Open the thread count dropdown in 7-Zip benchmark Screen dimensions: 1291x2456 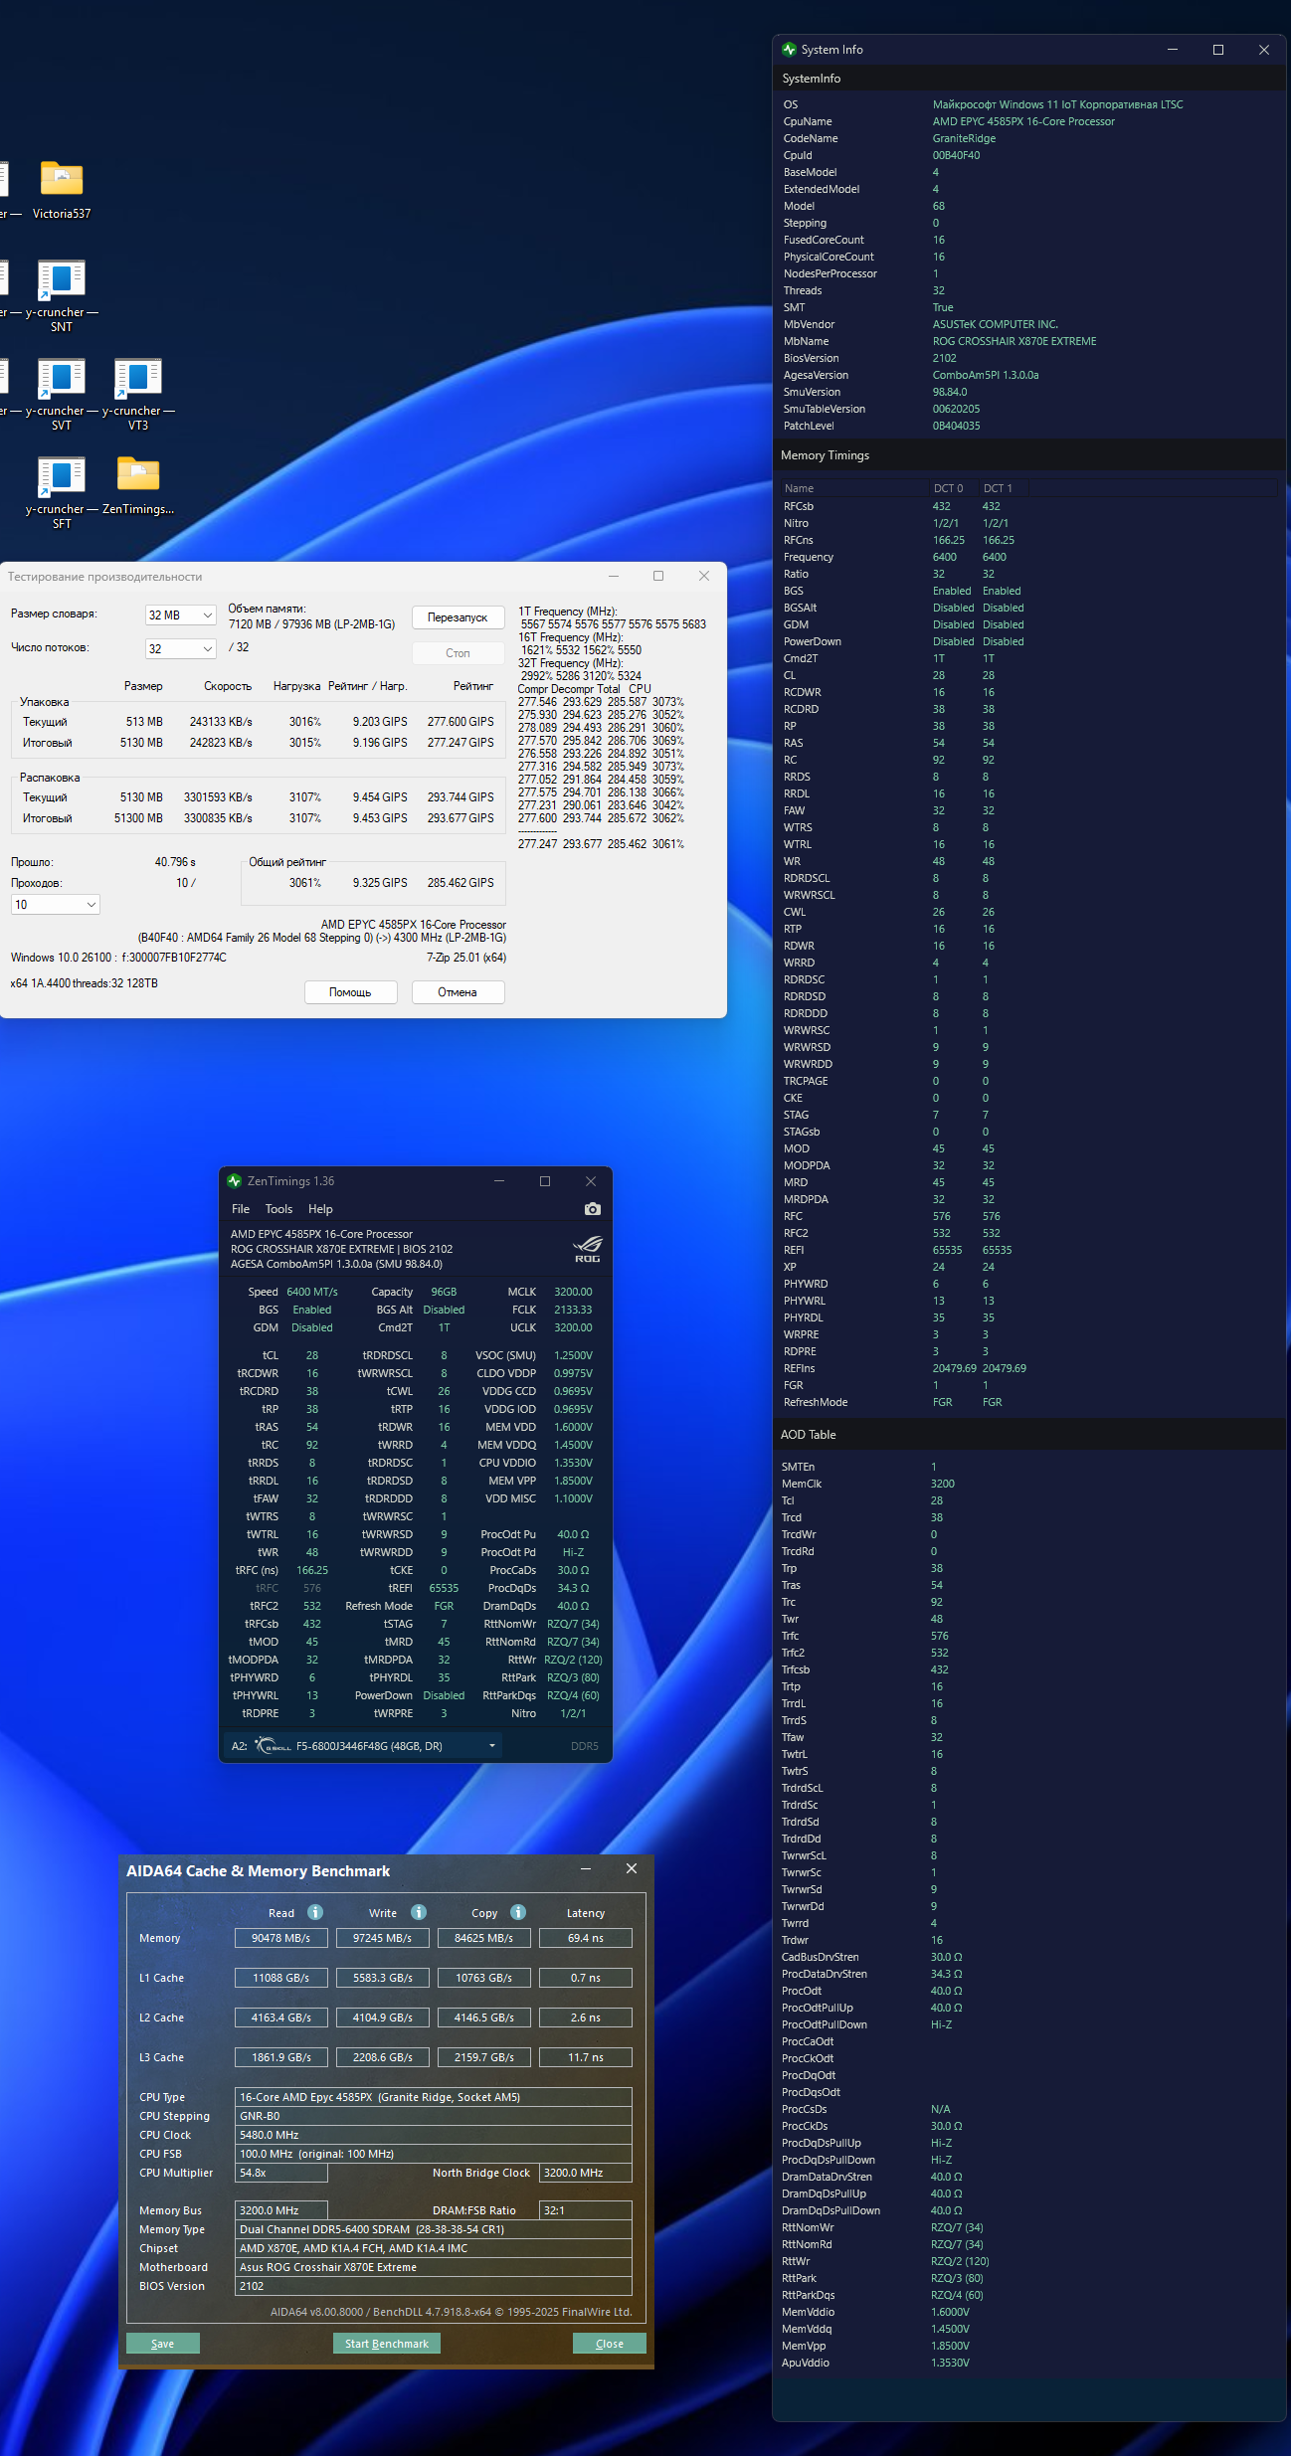tap(181, 649)
